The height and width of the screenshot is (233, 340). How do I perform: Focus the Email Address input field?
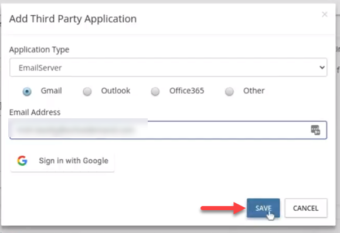tap(168, 130)
